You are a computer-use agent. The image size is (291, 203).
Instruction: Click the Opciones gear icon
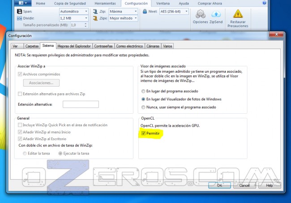(x=200, y=13)
